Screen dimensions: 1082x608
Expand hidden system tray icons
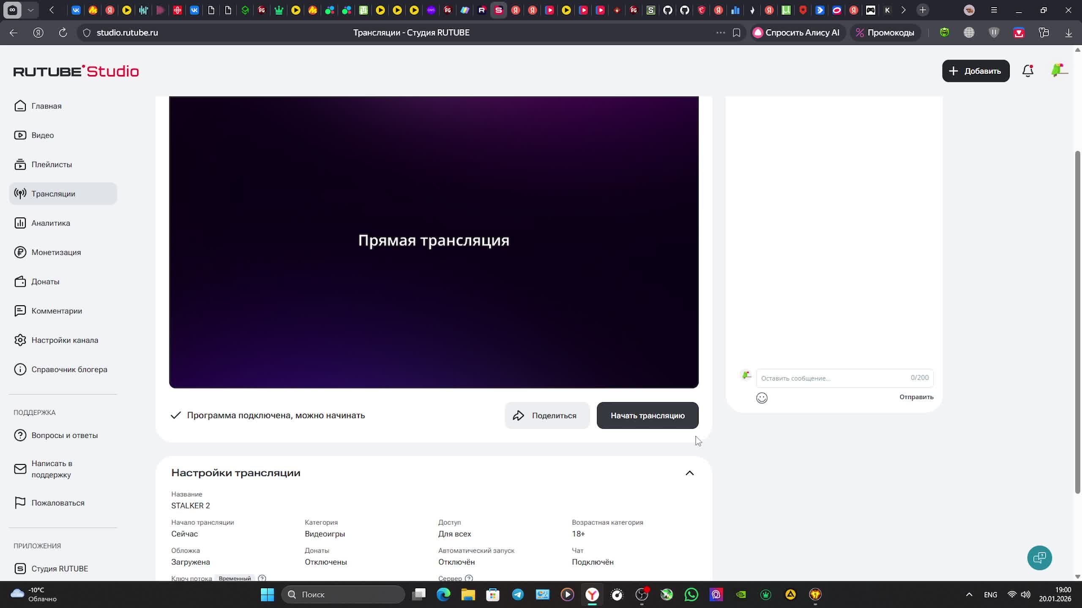tap(969, 594)
